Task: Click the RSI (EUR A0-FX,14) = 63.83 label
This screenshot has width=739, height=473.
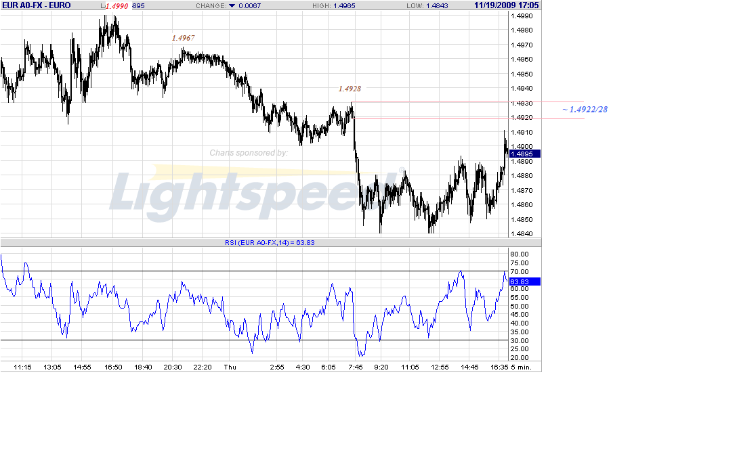Action: click(x=270, y=242)
